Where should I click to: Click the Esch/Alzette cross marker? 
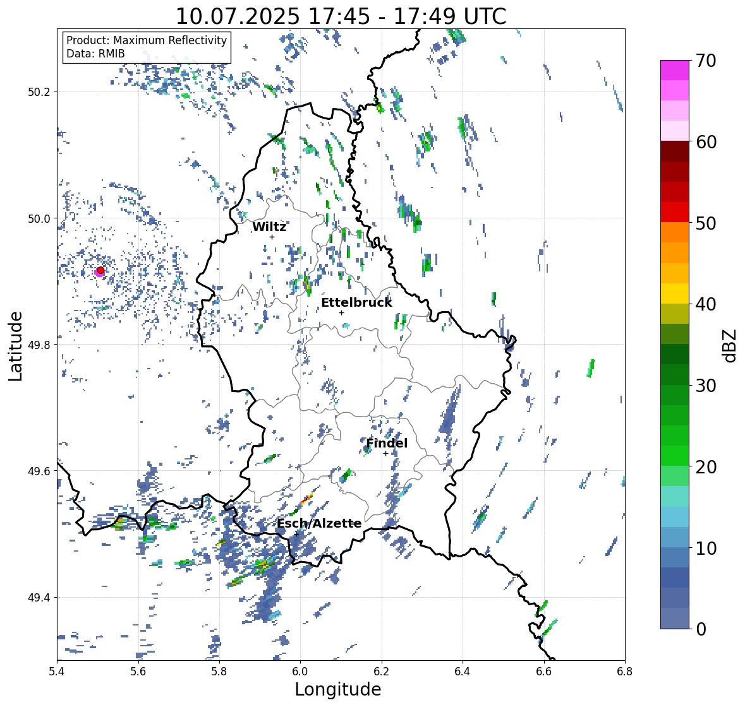pyautogui.click(x=296, y=534)
